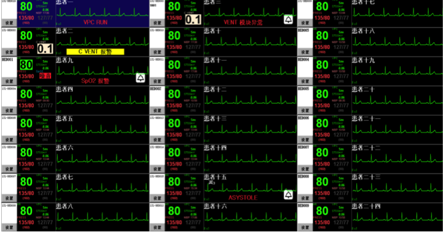This screenshot has height=232, width=443.
Task: Open 设置 button for 患者二
Action: click(x=9, y=52)
